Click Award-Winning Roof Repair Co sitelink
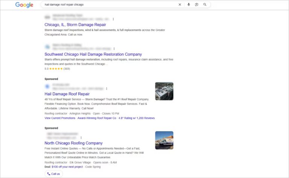The image size is (289, 178). pos(97,118)
